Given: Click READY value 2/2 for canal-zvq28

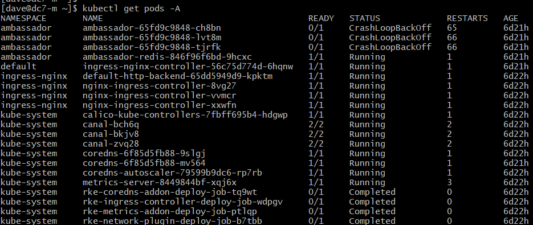Looking at the screenshot, I should pyautogui.click(x=316, y=144).
